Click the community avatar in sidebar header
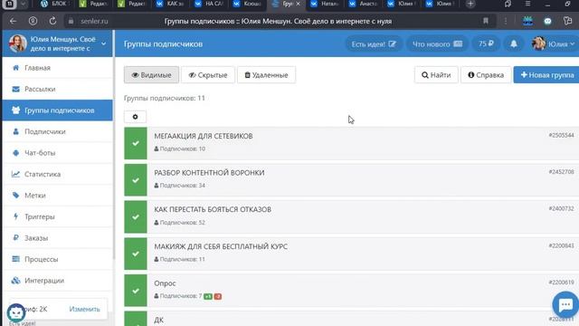Image resolution: width=579 pixels, height=326 pixels. click(x=17, y=43)
